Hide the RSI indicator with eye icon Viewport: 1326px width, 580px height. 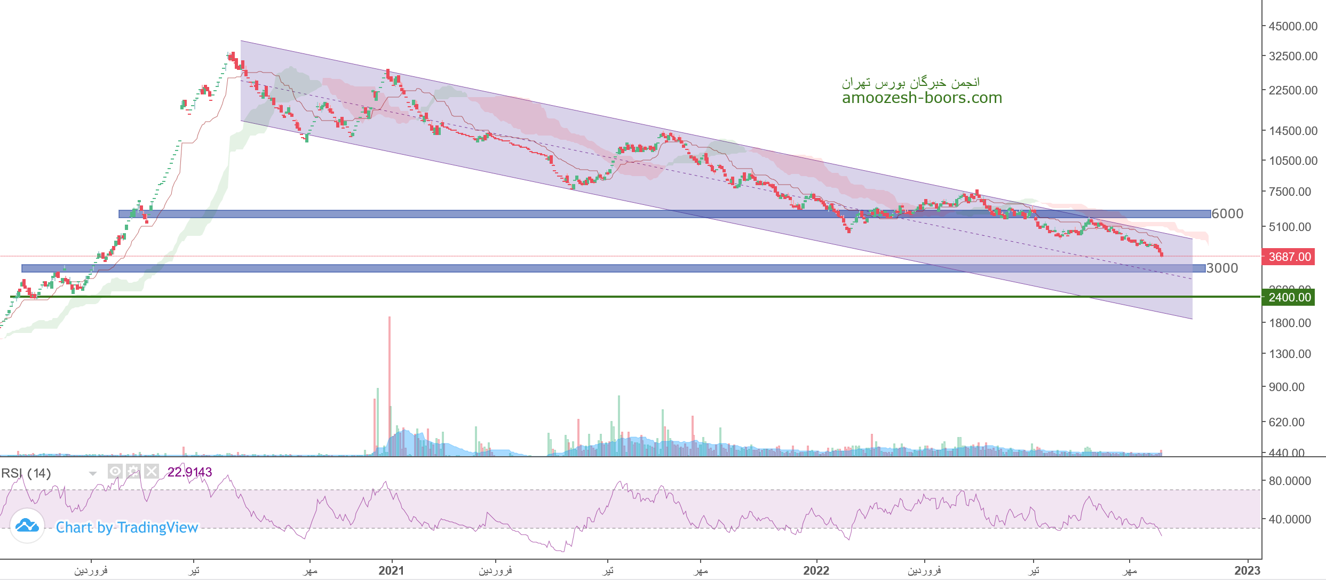tap(115, 471)
